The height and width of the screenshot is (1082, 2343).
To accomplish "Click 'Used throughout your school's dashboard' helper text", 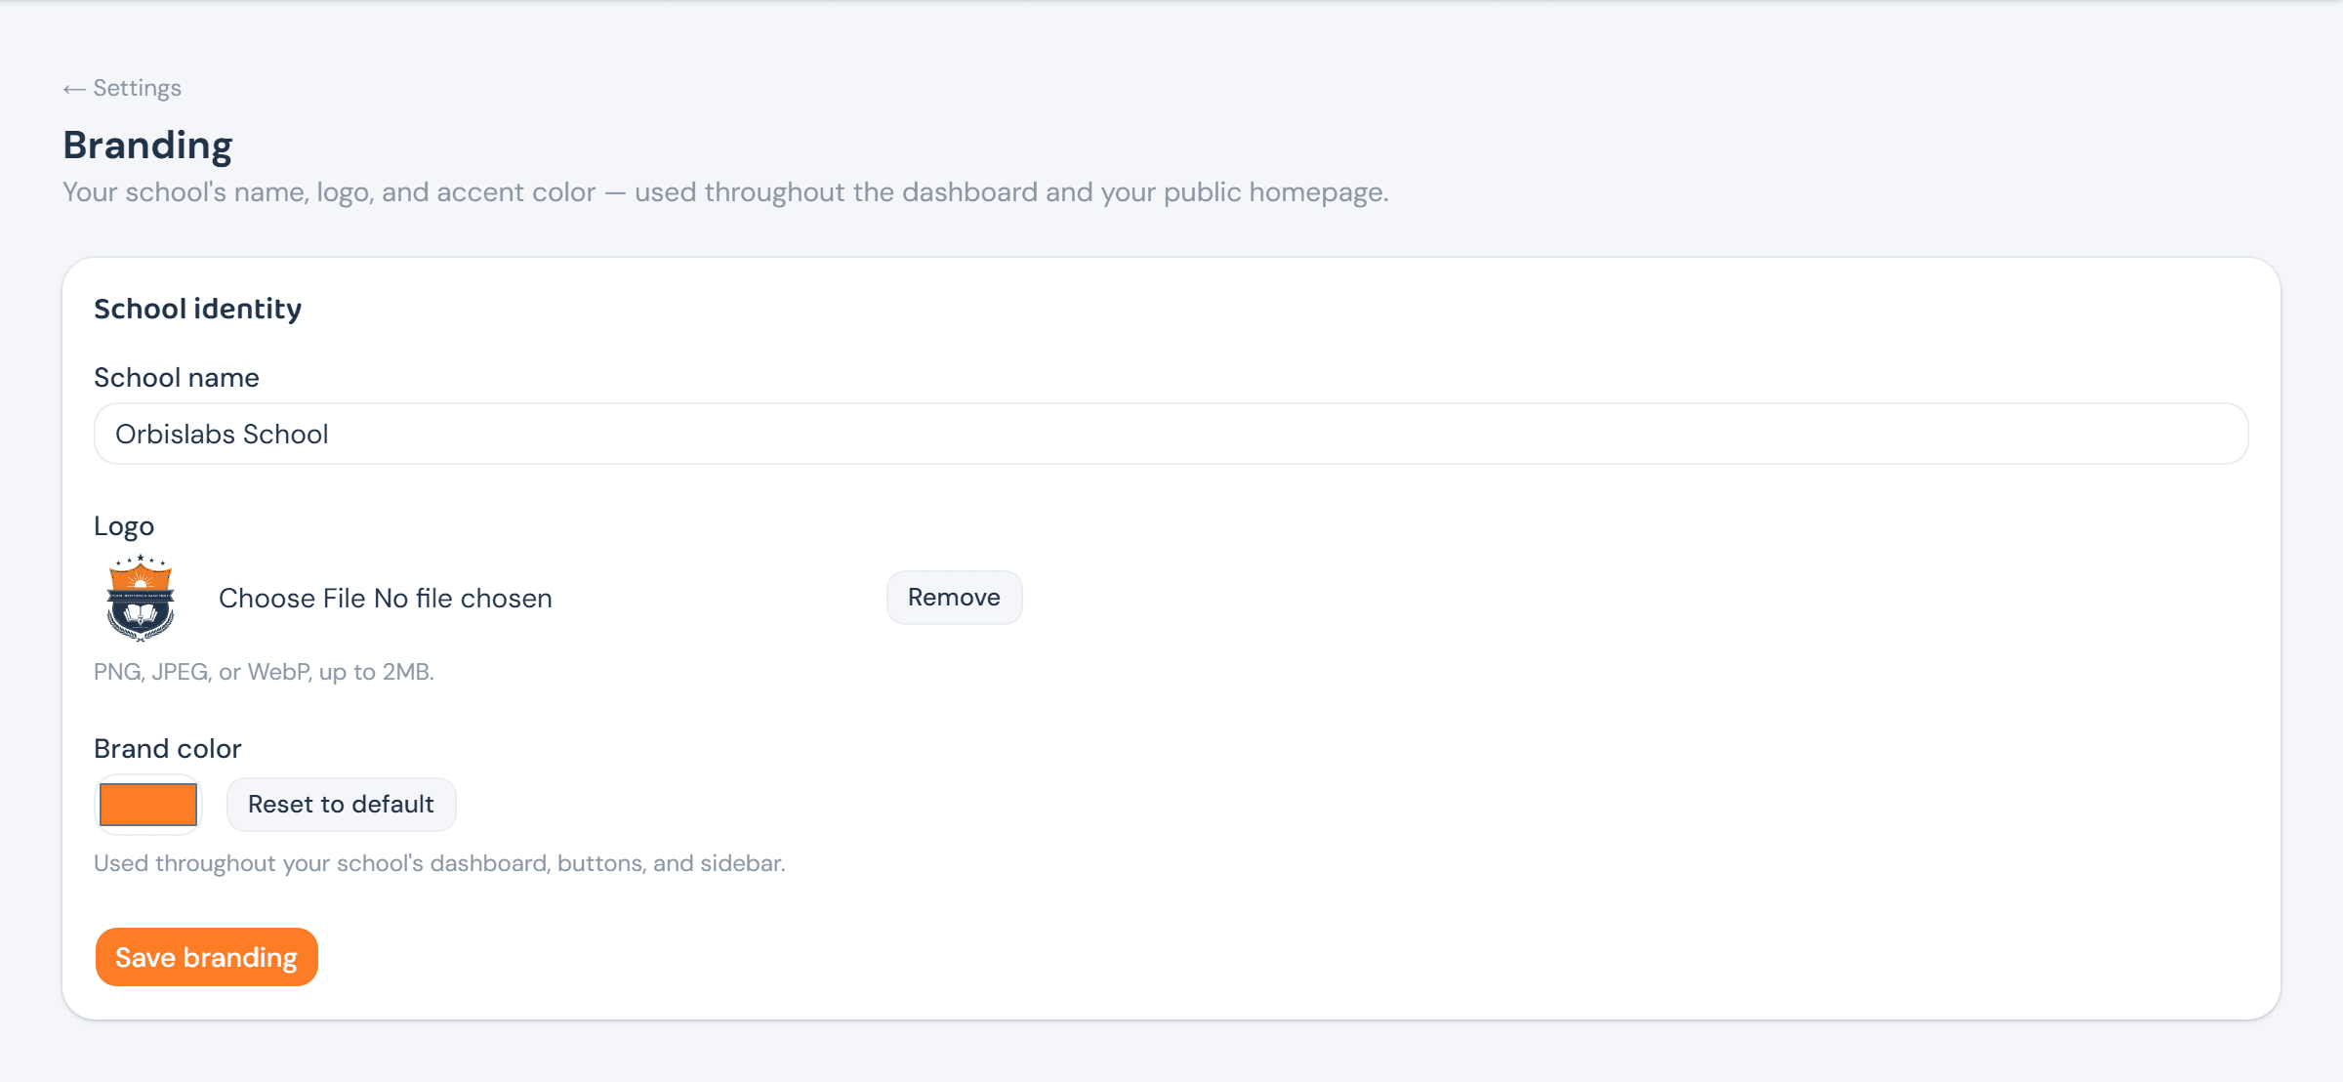I will pos(439,863).
